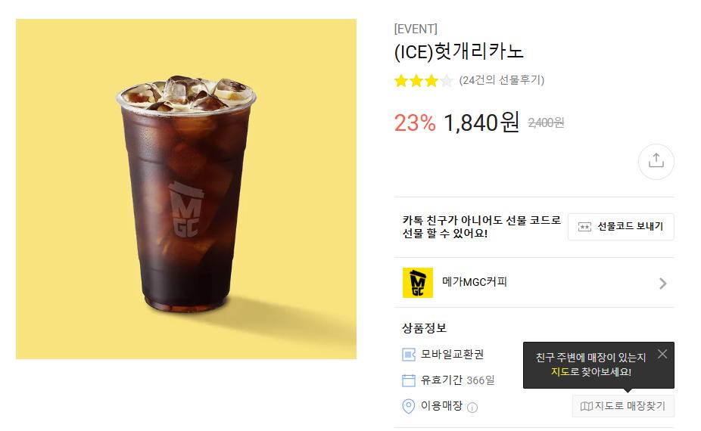Viewport: 701px width, 431px height.
Task: Expand the 메가MGC커피 brand chevron
Action: [x=663, y=283]
